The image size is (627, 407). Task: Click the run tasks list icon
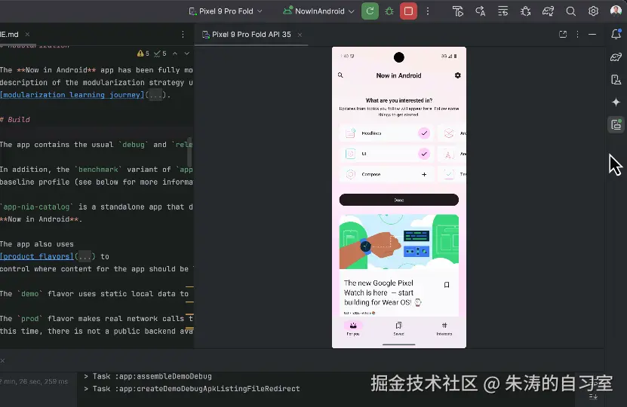point(503,11)
